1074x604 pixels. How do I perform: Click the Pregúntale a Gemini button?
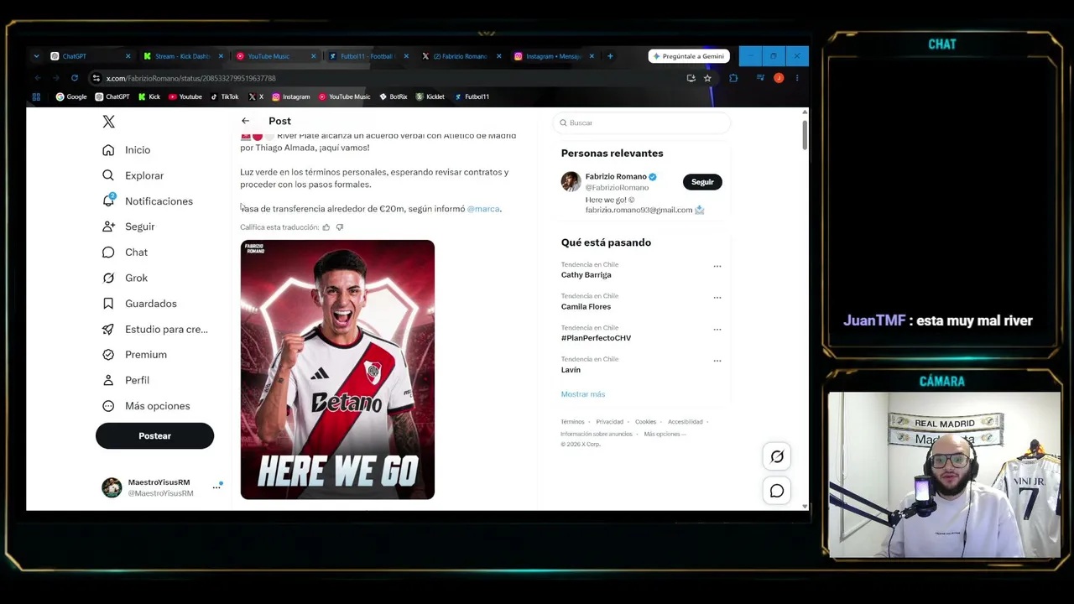click(x=689, y=56)
